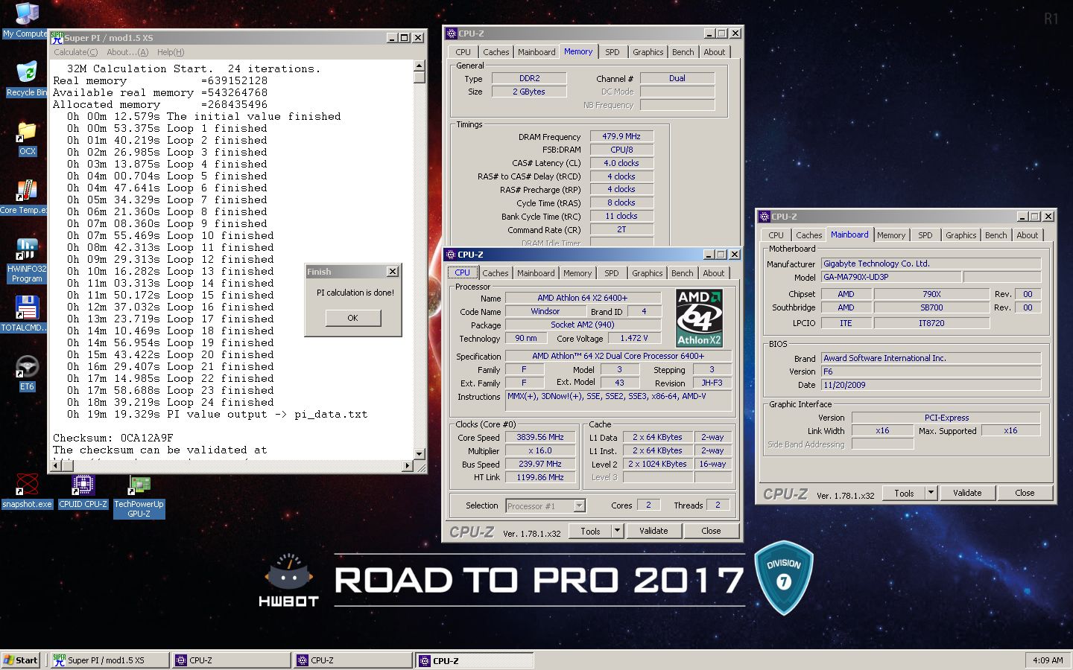Viewport: 1073px width, 670px height.
Task: Select Memory tab in Mainboard window
Action: (891, 235)
